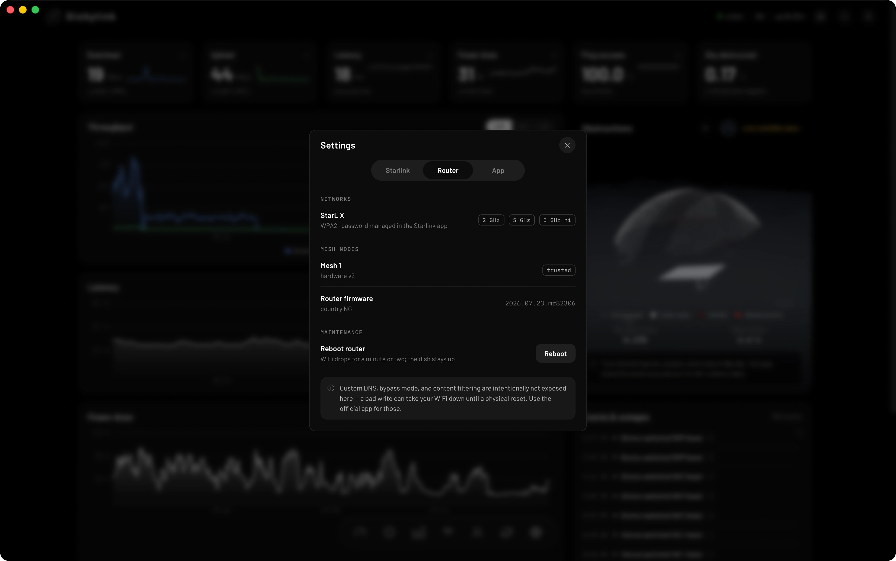
Task: Click the 'country NG' text
Action: (x=336, y=309)
